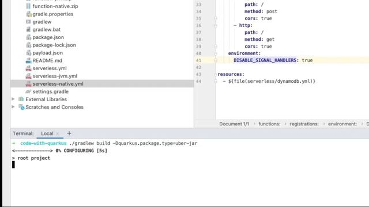Click line number 41 in gutter
This screenshot has width=369, height=207.
coord(198,60)
